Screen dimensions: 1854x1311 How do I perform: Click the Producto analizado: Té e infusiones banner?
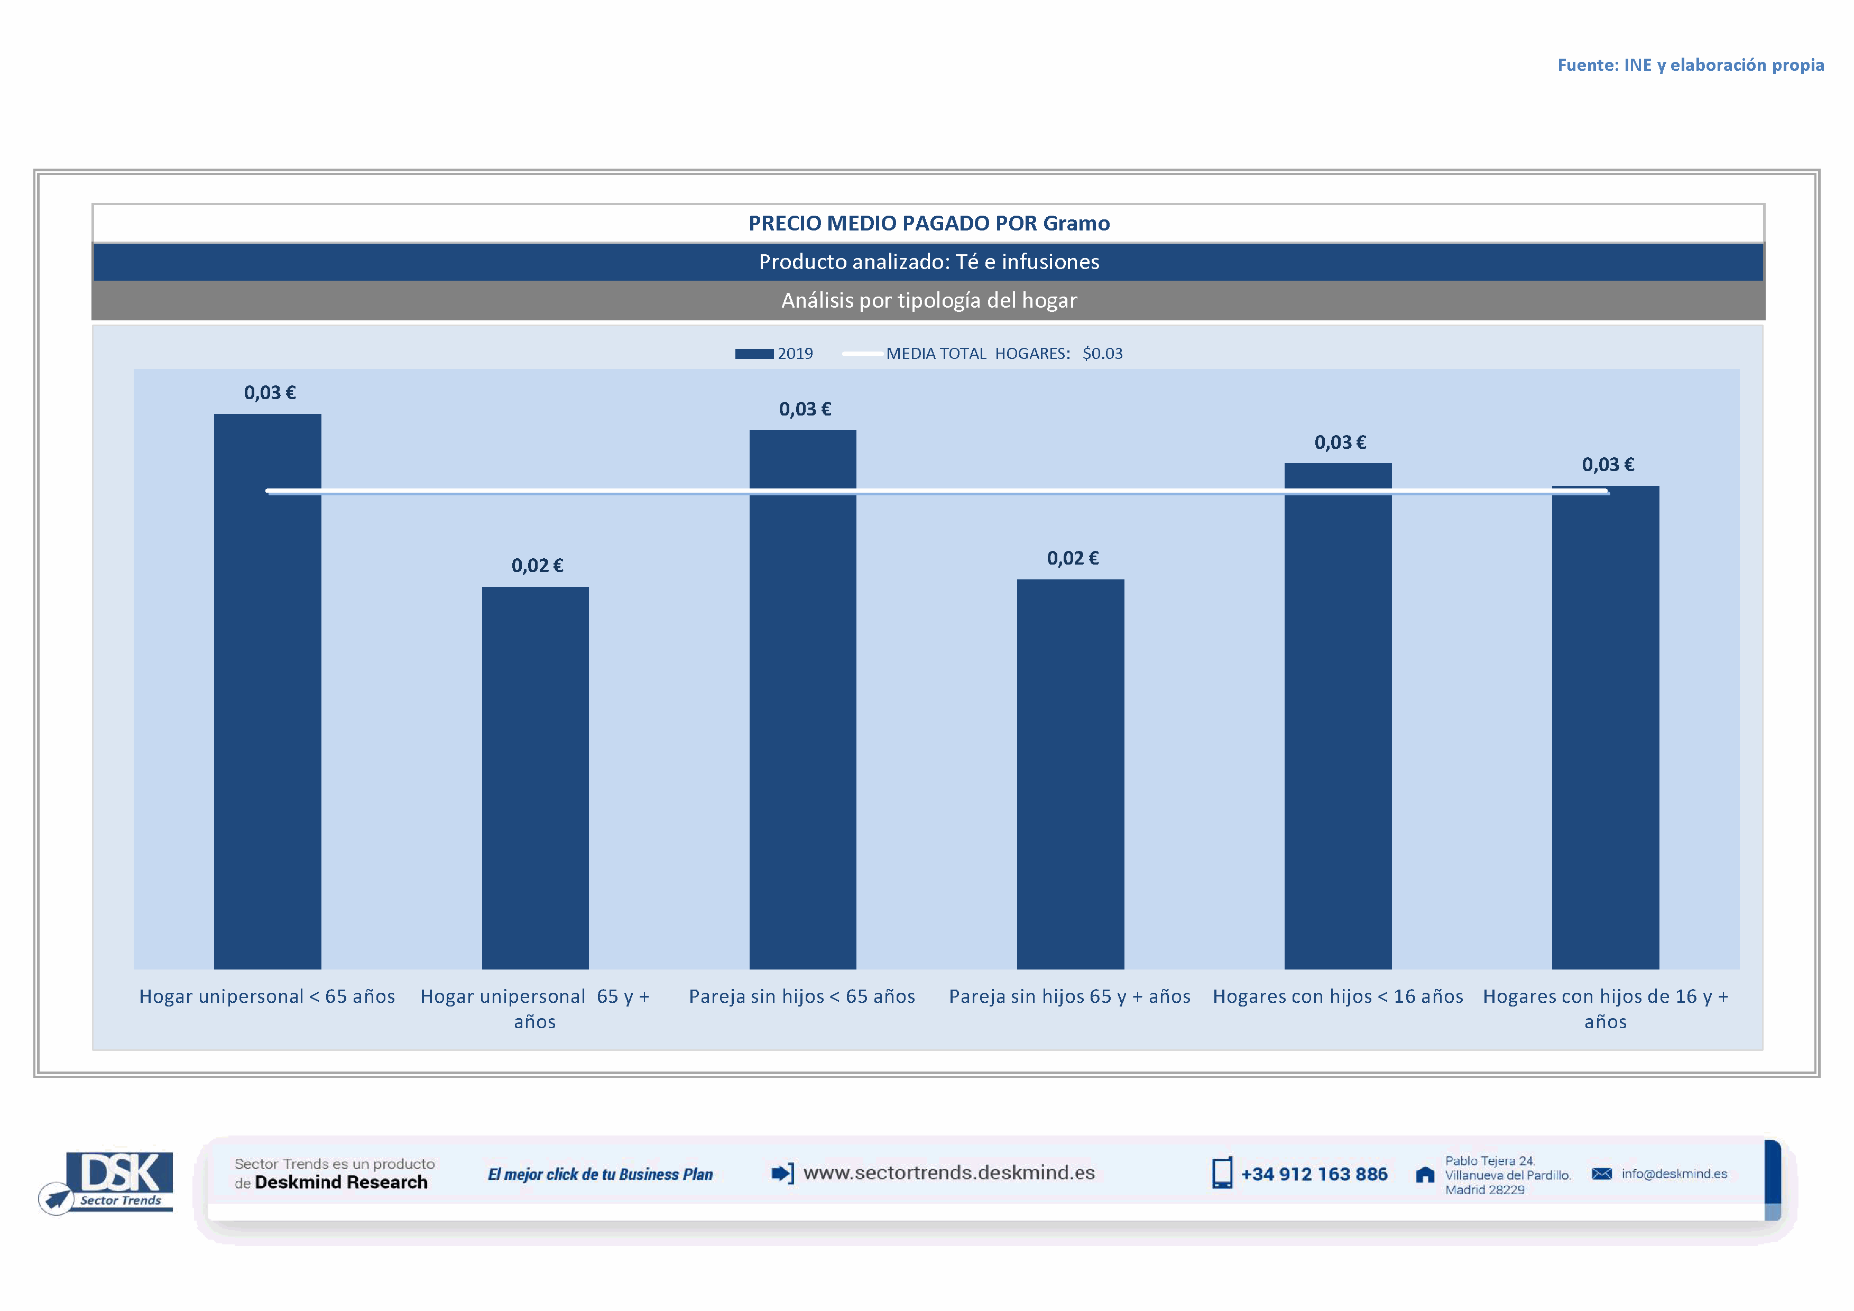929,262
